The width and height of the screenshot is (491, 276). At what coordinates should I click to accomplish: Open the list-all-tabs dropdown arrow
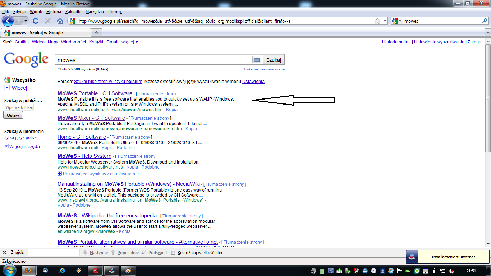coord(488,33)
